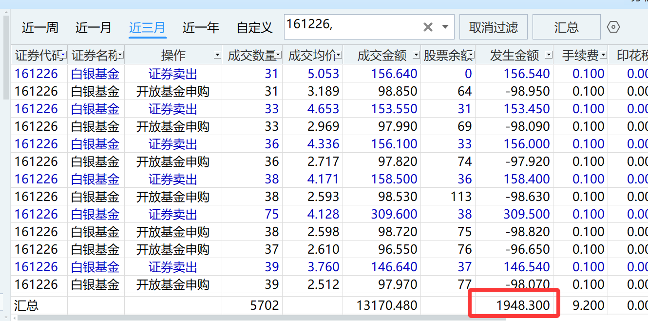
Task: Open the 成交均价 column filter arrow
Action: (339, 56)
